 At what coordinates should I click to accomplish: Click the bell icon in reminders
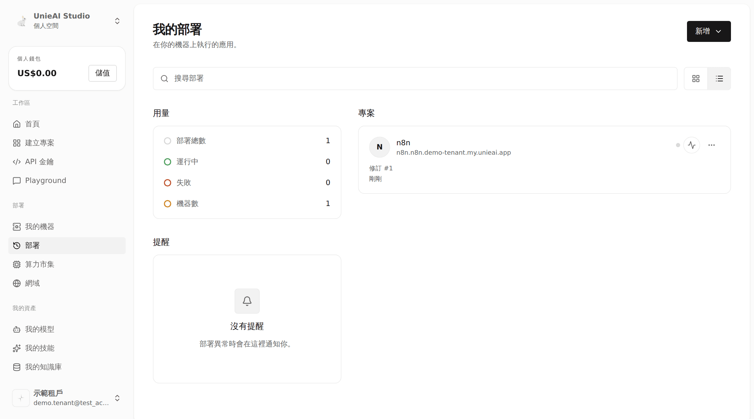[247, 301]
